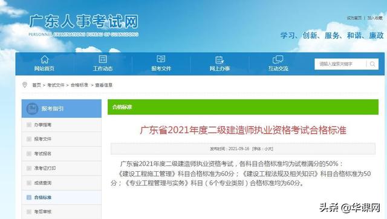This screenshot has height=219, width=387.
Task: Click the location pin icon in breadcrumb
Action: tap(25, 85)
